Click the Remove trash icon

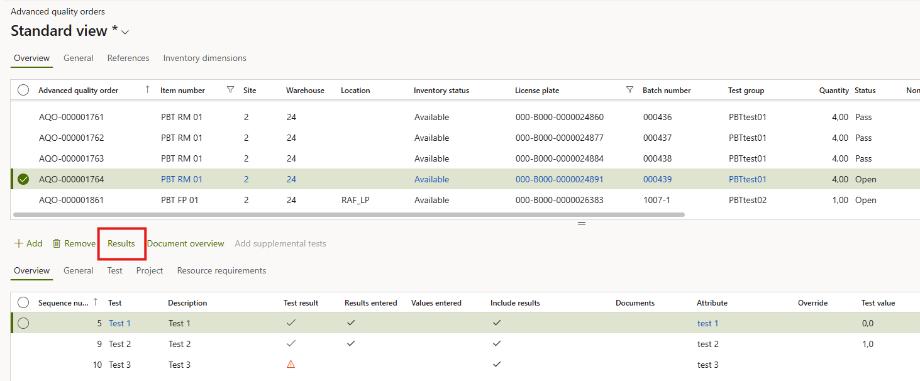(57, 243)
